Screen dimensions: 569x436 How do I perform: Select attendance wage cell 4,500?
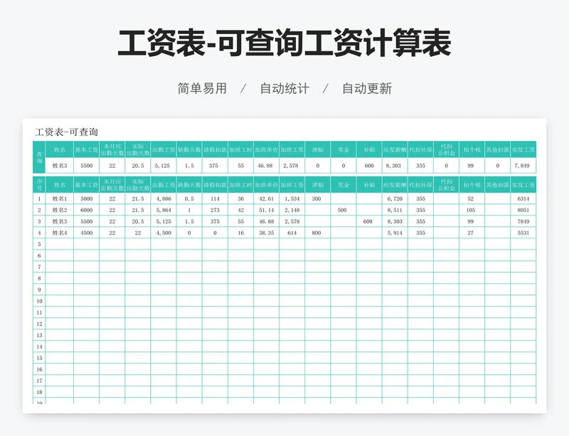(x=164, y=233)
